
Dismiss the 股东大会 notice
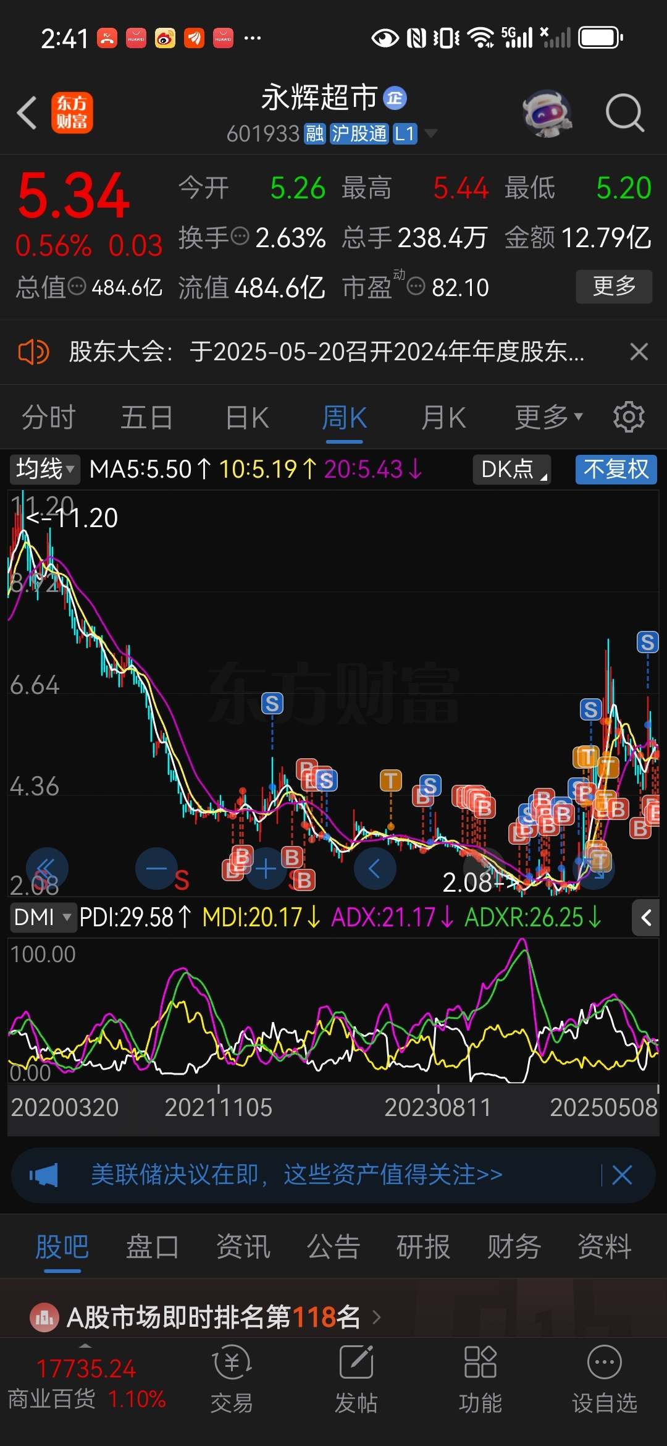point(639,352)
